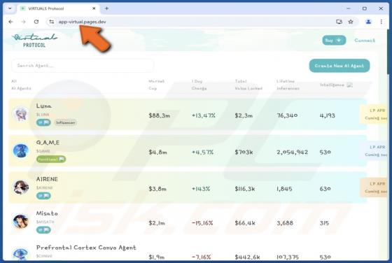
Task: Open the AIRENE agent name link
Action: click(47, 179)
